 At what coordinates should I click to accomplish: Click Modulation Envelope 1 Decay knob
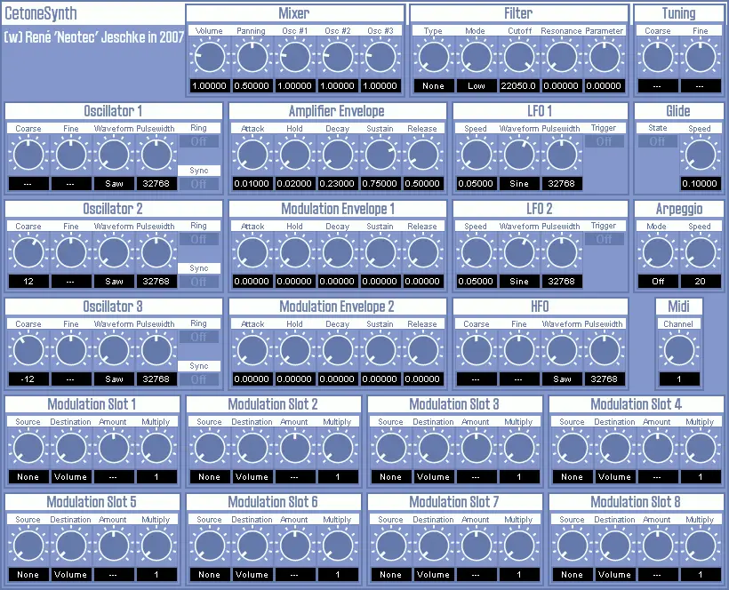pyautogui.click(x=338, y=252)
